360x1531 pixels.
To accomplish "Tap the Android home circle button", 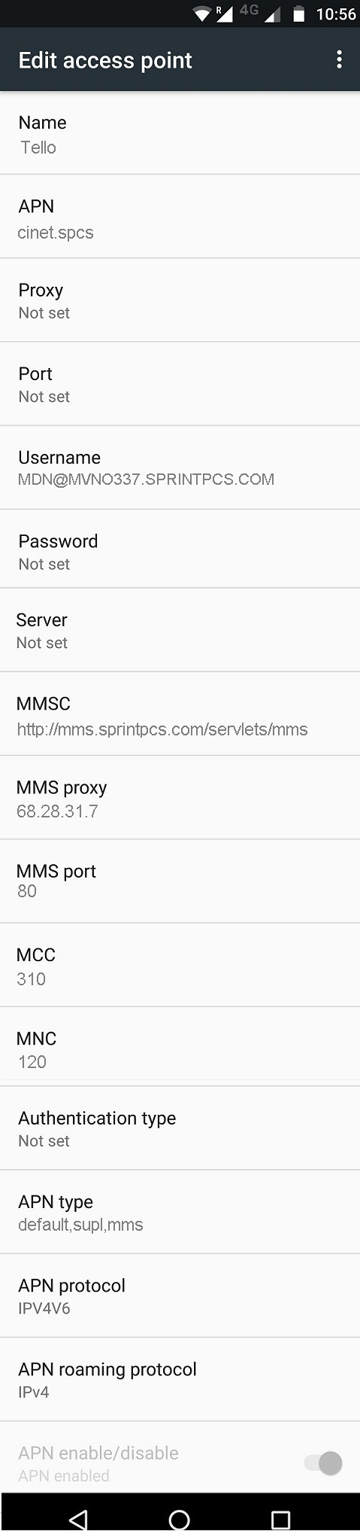I will pyautogui.click(x=180, y=1519).
